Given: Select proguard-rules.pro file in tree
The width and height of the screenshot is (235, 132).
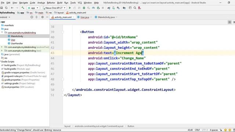Looking at the screenshot, I should 25,76.
